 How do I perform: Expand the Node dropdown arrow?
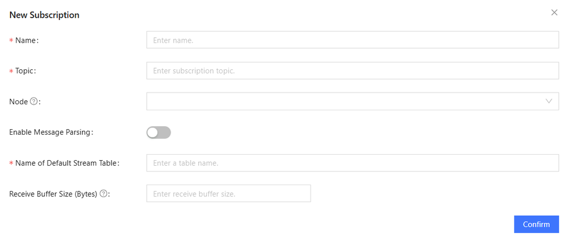tap(549, 101)
